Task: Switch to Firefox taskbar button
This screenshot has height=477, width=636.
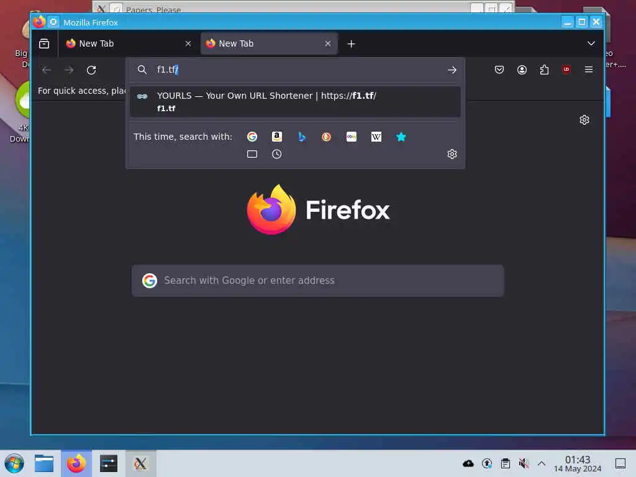Action: point(76,463)
